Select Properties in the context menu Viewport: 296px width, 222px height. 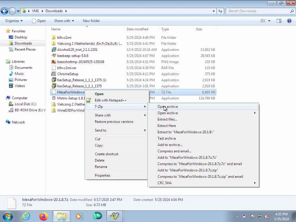[x=103, y=175]
